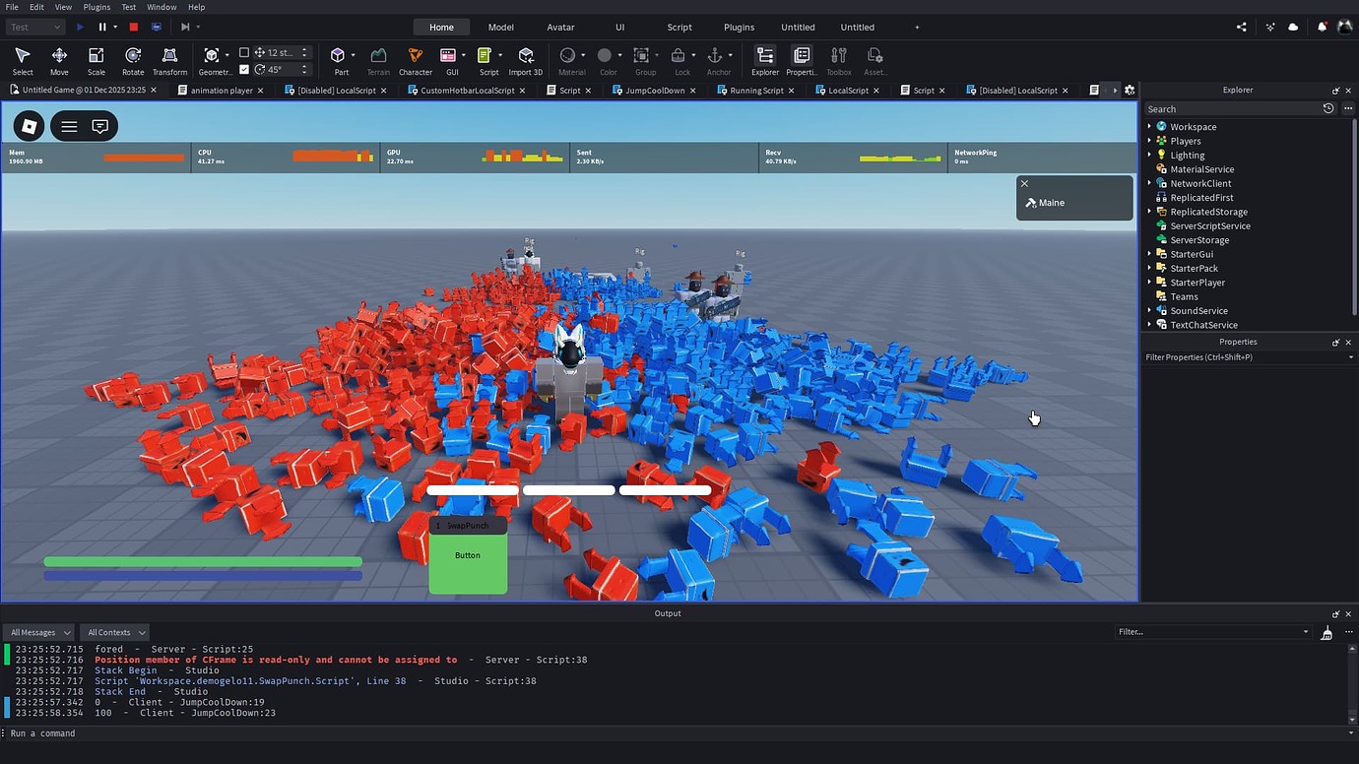Select the Maine player entry
Viewport: 1359px width, 764px height.
click(1052, 203)
